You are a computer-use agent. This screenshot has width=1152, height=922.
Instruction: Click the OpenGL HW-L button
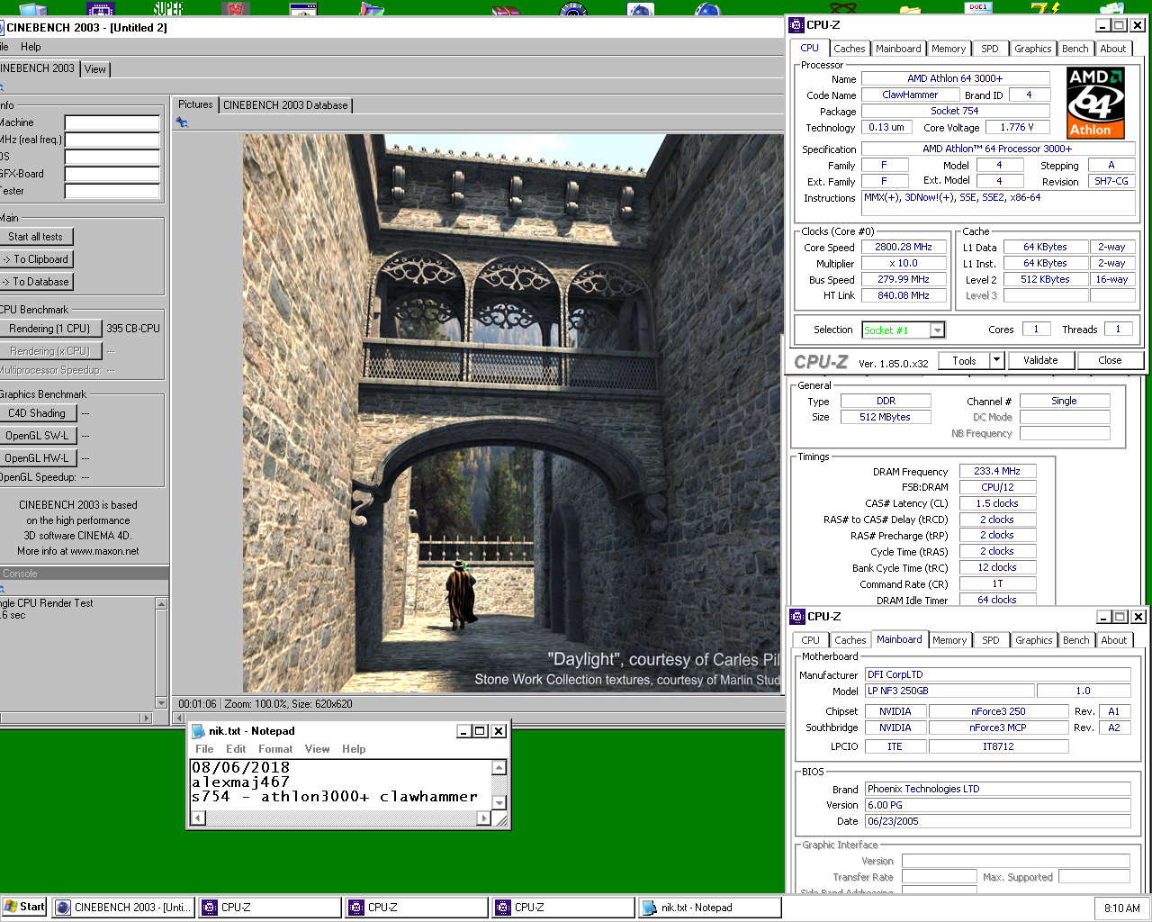[x=37, y=458]
